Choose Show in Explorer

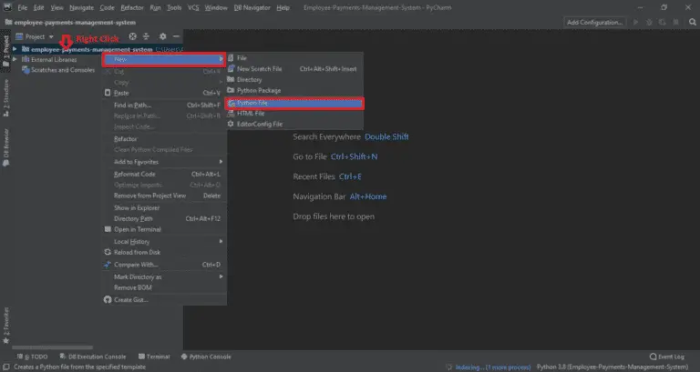[164, 207]
